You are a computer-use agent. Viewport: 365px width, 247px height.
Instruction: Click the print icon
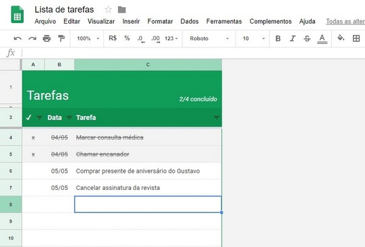46,38
